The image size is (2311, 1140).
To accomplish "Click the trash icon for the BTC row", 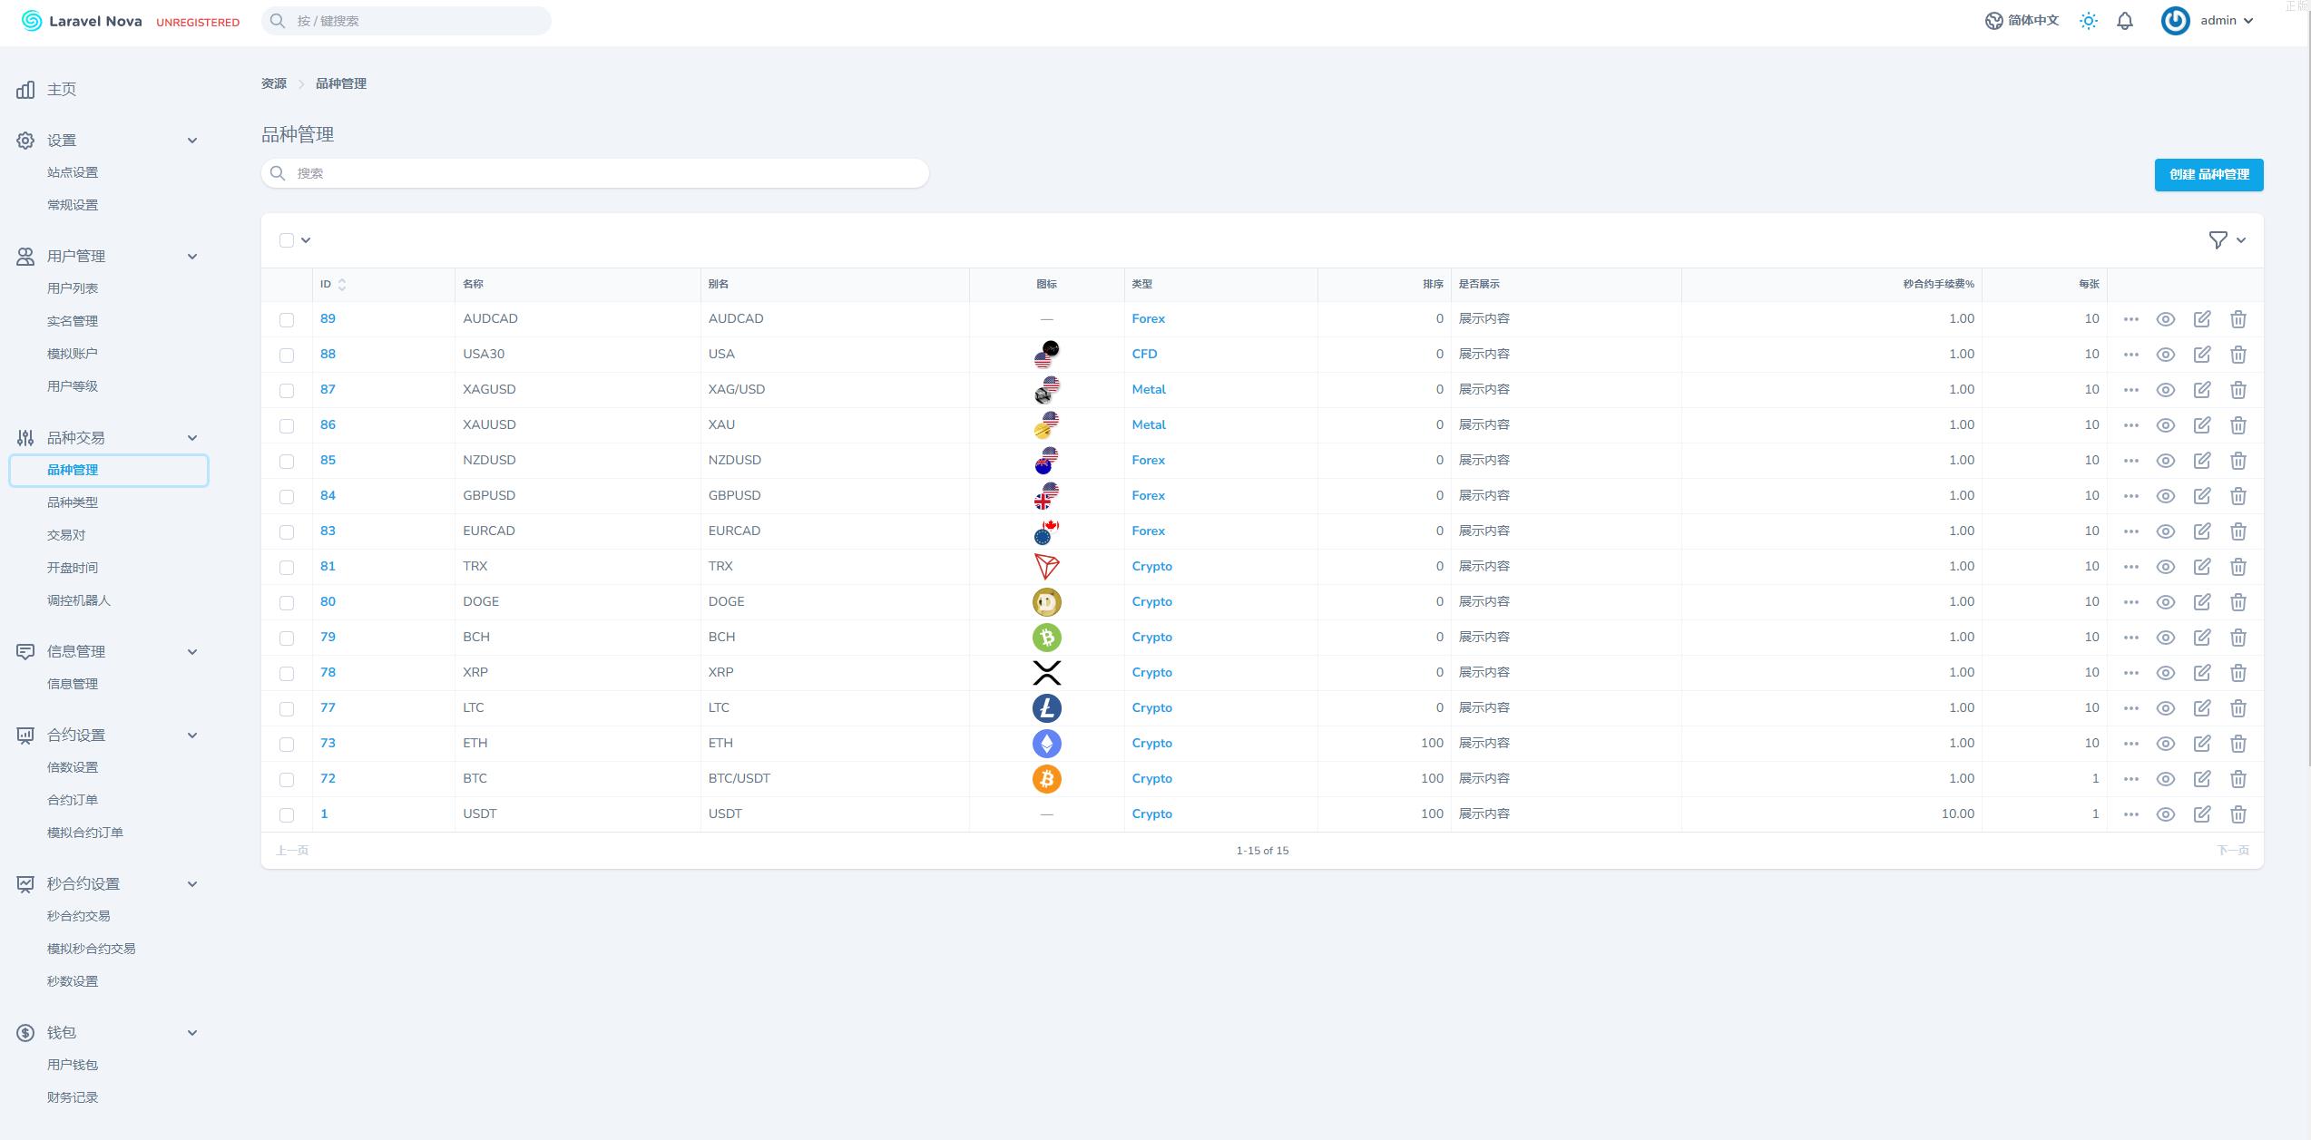I will [x=2238, y=779].
